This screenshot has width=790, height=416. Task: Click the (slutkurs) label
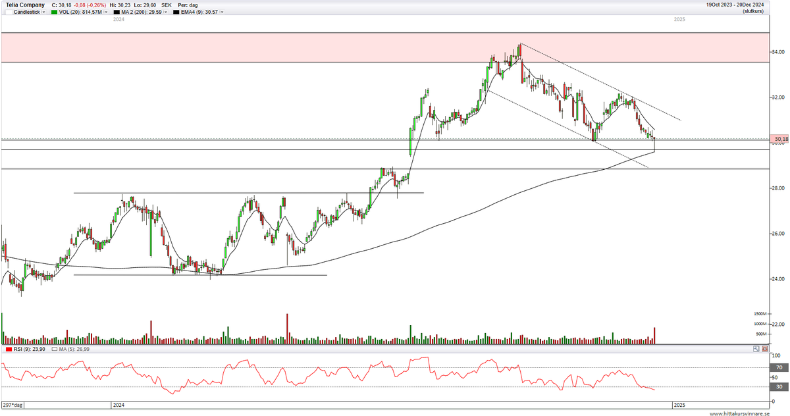753,12
